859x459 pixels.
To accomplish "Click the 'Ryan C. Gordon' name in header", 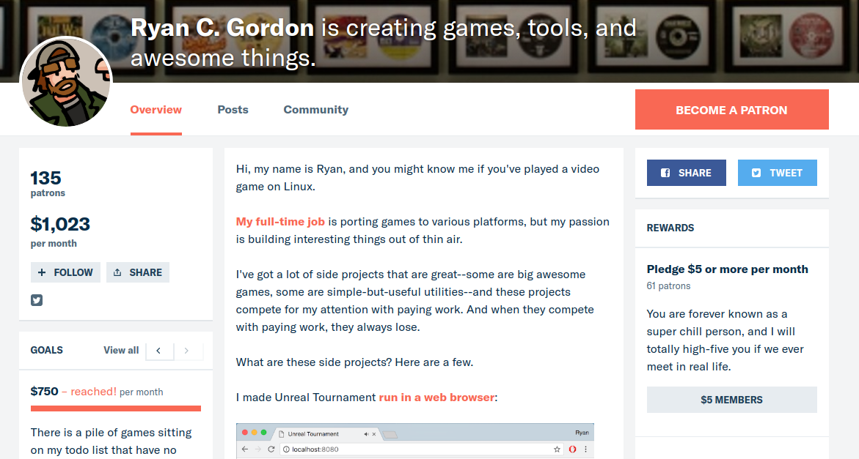I will (222, 28).
